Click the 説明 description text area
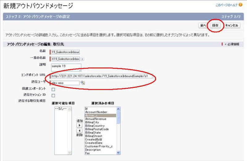The width and height of the screenshot is (247, 161). [66, 67]
